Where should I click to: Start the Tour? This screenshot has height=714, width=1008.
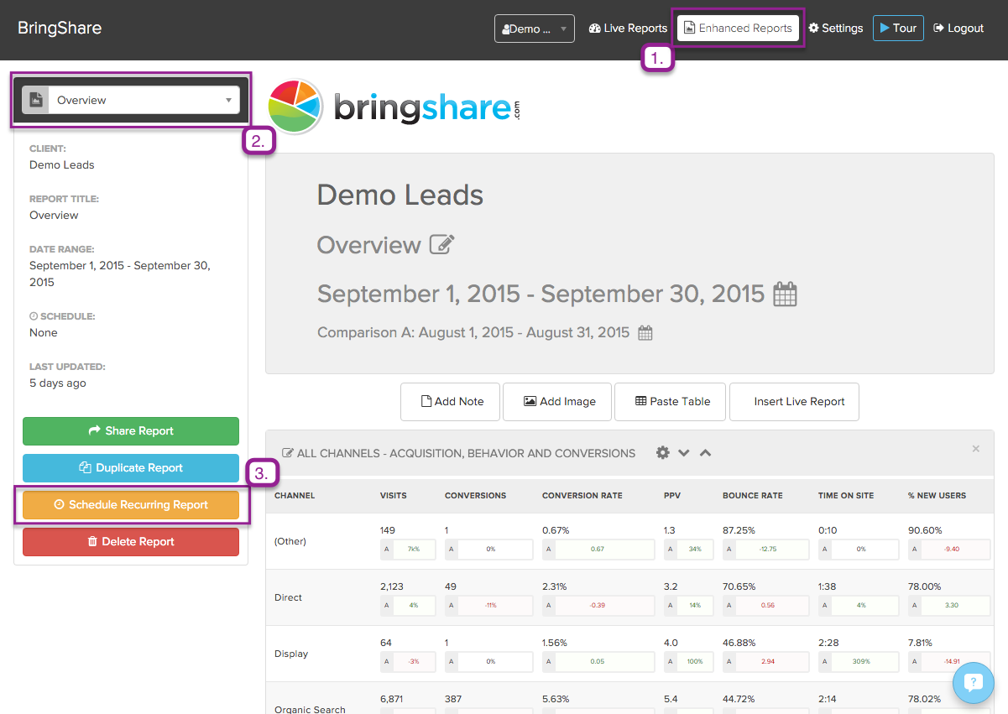coord(898,29)
